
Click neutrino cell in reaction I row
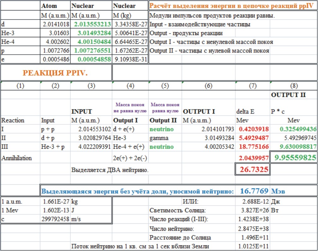(x=165, y=129)
